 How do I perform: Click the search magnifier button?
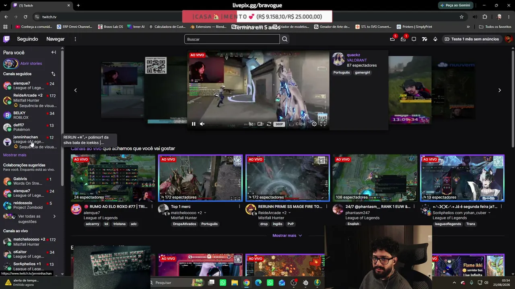point(285,39)
